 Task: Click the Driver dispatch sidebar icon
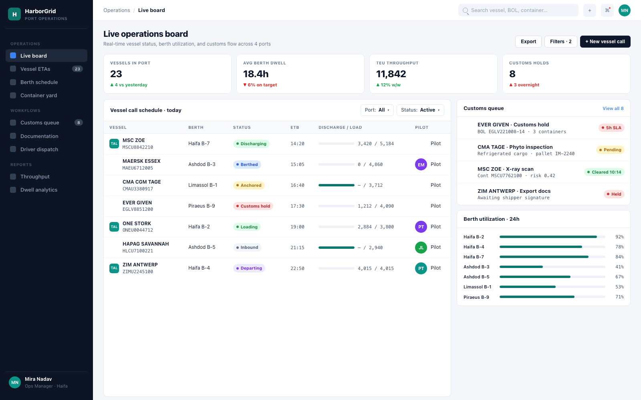[x=13, y=149]
